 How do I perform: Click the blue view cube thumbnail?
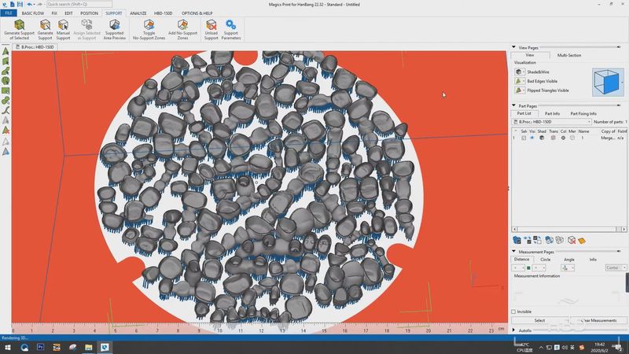pyautogui.click(x=608, y=82)
